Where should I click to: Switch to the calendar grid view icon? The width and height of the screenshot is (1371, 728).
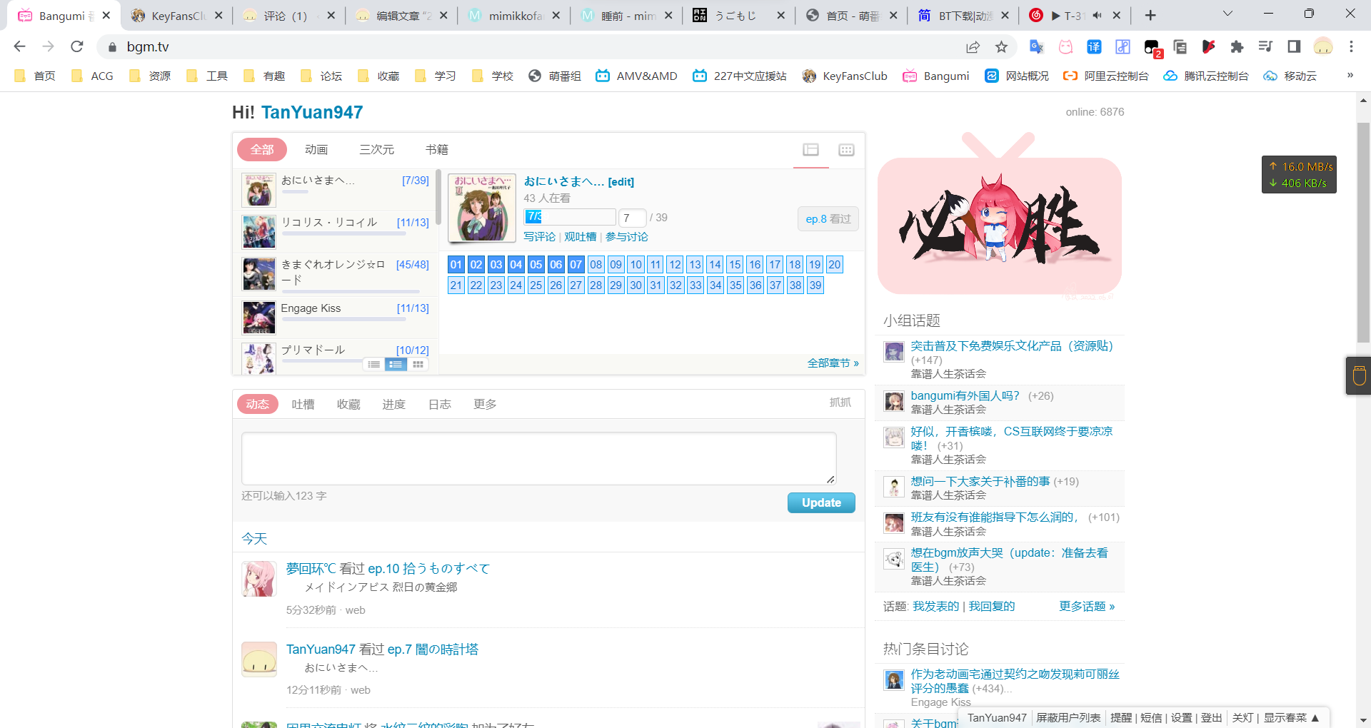(x=846, y=150)
